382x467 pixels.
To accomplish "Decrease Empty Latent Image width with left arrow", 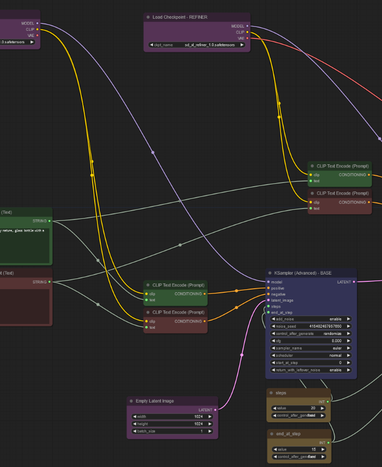I will coord(134,417).
